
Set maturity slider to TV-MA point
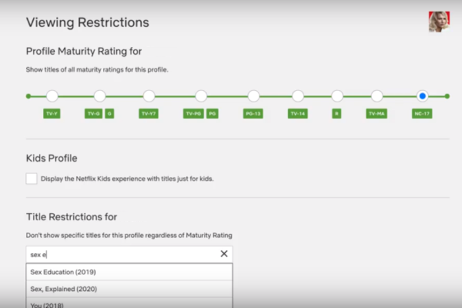[377, 96]
